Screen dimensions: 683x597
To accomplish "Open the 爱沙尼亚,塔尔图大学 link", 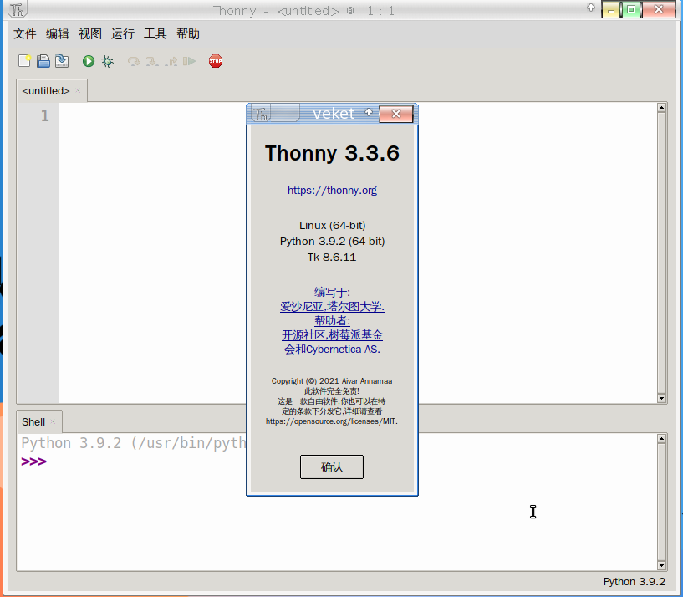I will point(332,306).
